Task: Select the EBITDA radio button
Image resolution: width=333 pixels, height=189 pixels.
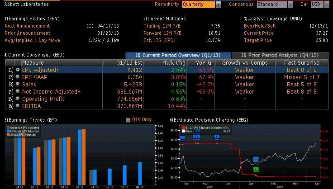Action: [x=18, y=106]
